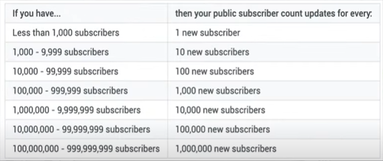
Task: Select the "100,000,000 - 999,999,999 subscribers" cell
Action: pos(86,148)
